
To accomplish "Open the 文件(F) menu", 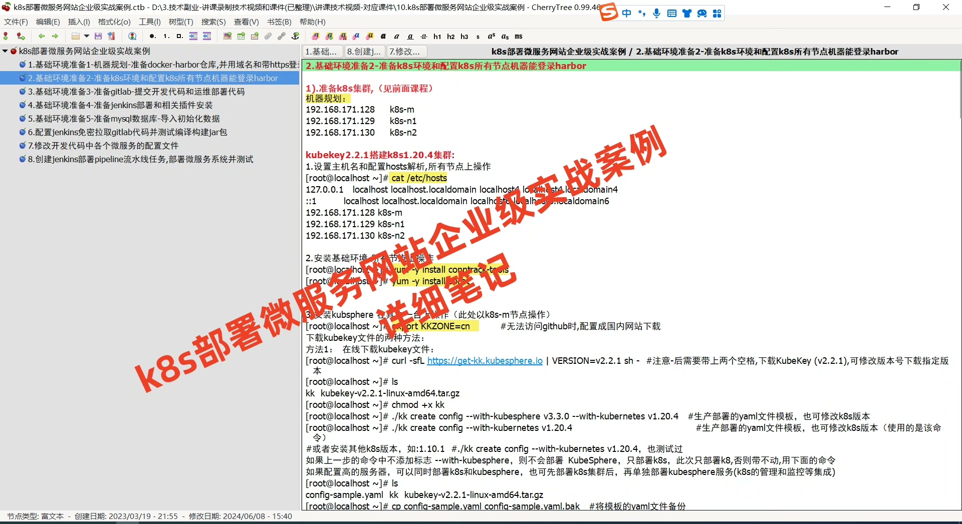I will [x=16, y=22].
